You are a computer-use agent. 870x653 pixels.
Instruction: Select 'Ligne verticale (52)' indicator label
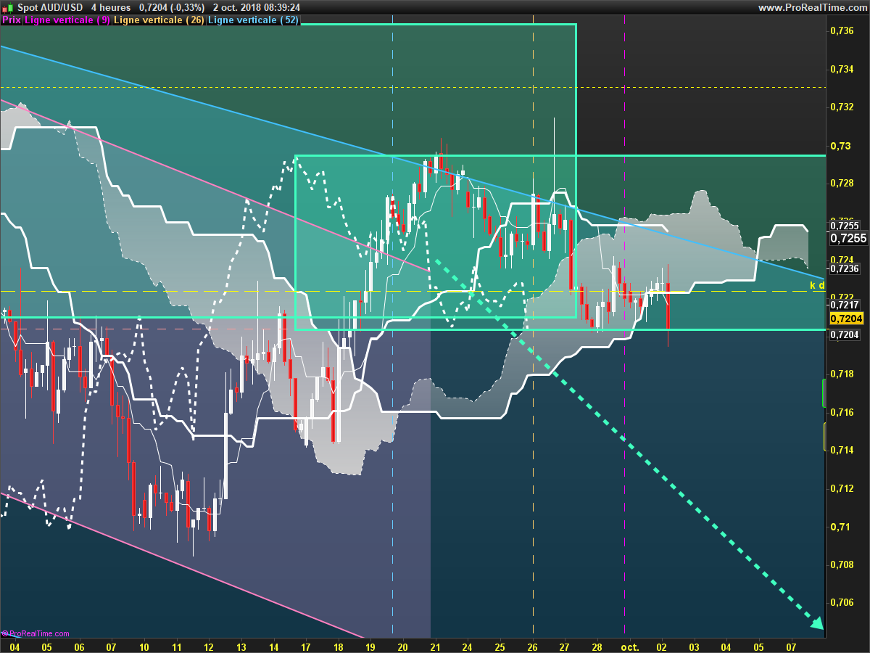(x=252, y=20)
